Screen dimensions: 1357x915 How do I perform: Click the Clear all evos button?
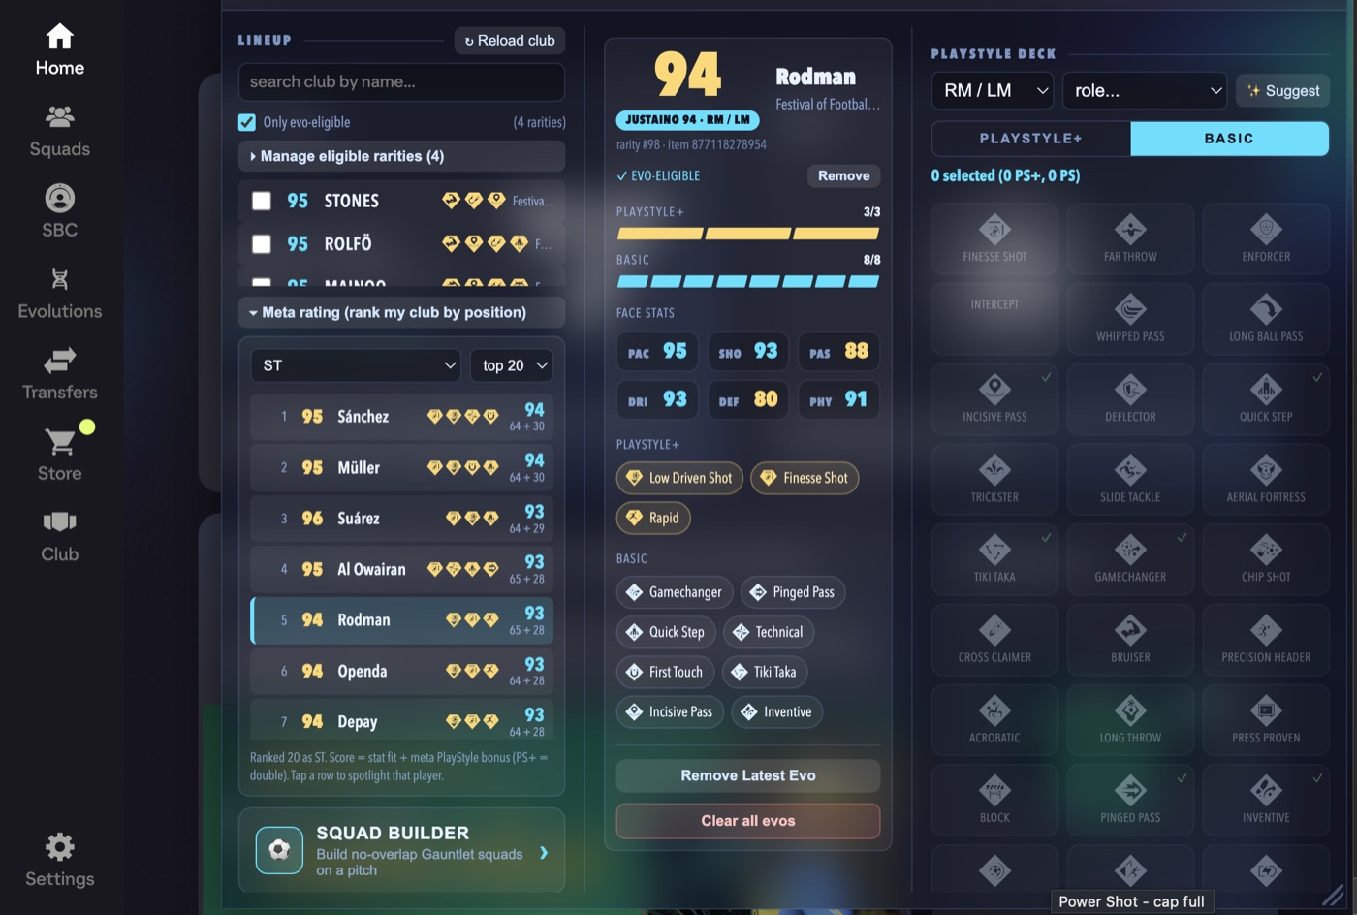tap(748, 821)
